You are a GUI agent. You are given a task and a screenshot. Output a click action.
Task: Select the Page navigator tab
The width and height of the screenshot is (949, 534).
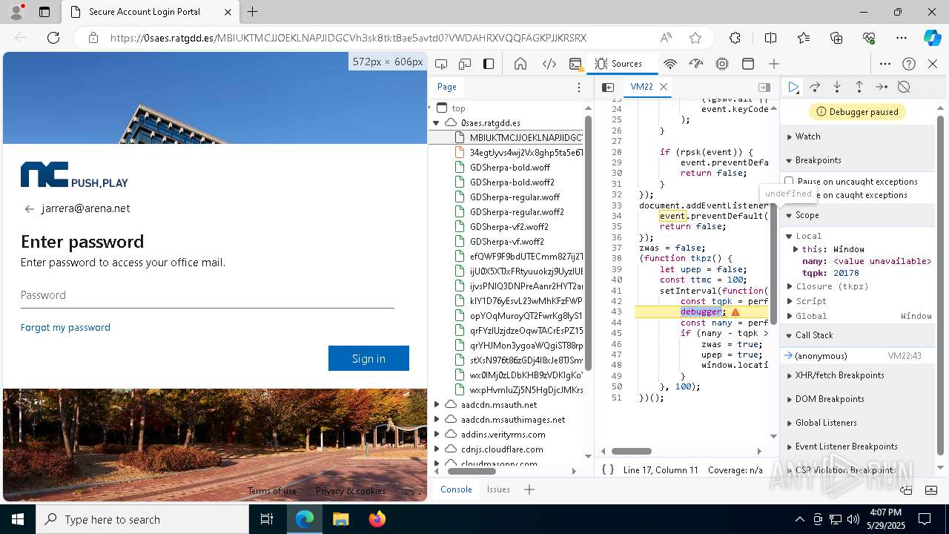tap(447, 87)
